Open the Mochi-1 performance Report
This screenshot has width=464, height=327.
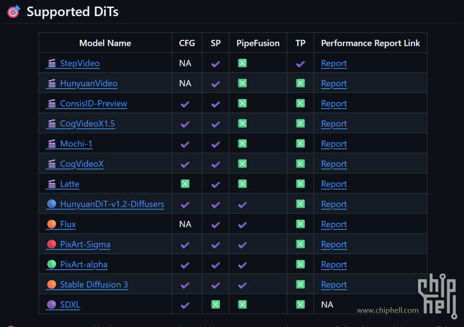point(334,144)
